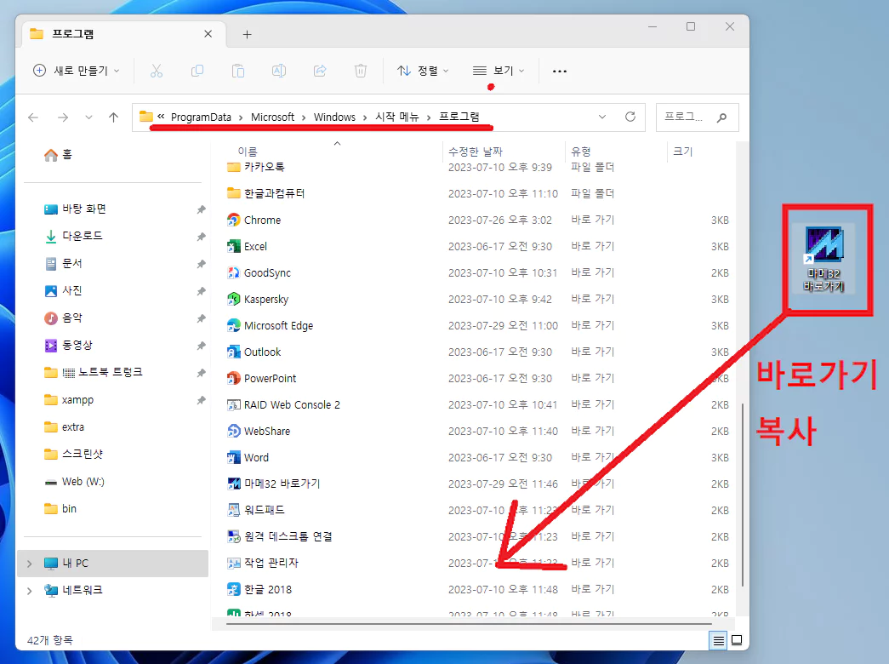Click the Delete trash can icon
This screenshot has height=664, width=889.
click(x=361, y=71)
